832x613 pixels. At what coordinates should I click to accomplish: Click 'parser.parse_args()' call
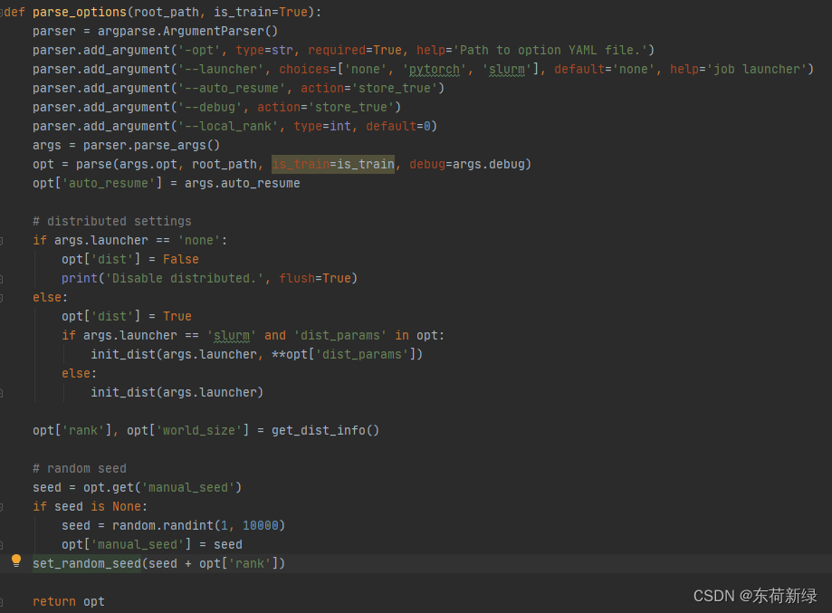point(151,146)
